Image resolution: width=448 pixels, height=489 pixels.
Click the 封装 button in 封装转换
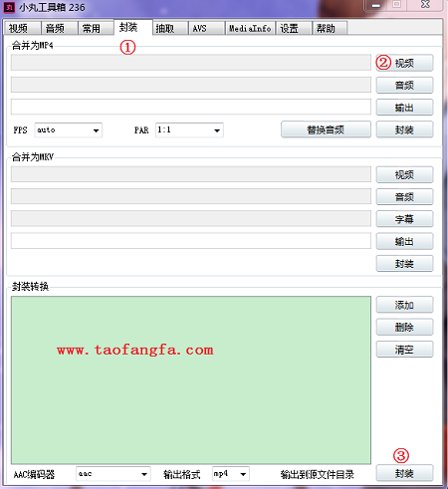point(404,473)
